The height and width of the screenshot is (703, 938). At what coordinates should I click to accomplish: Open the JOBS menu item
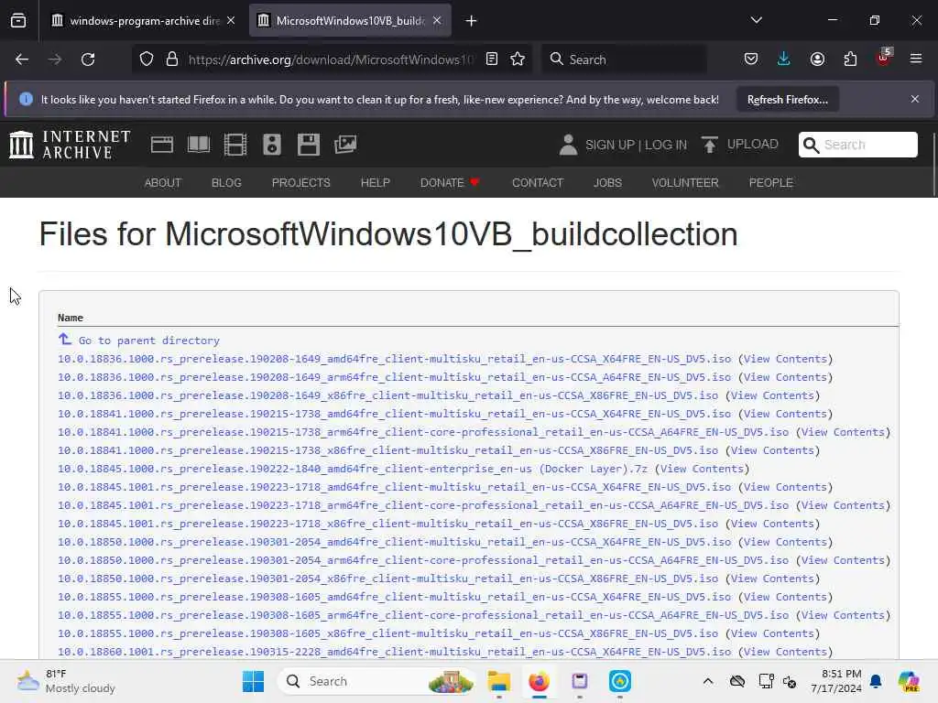[607, 183]
